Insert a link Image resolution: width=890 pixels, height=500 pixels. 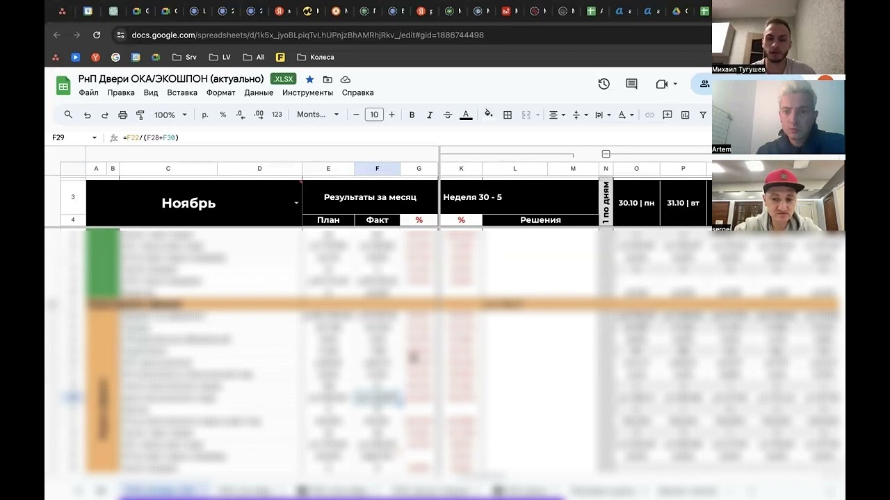(649, 115)
